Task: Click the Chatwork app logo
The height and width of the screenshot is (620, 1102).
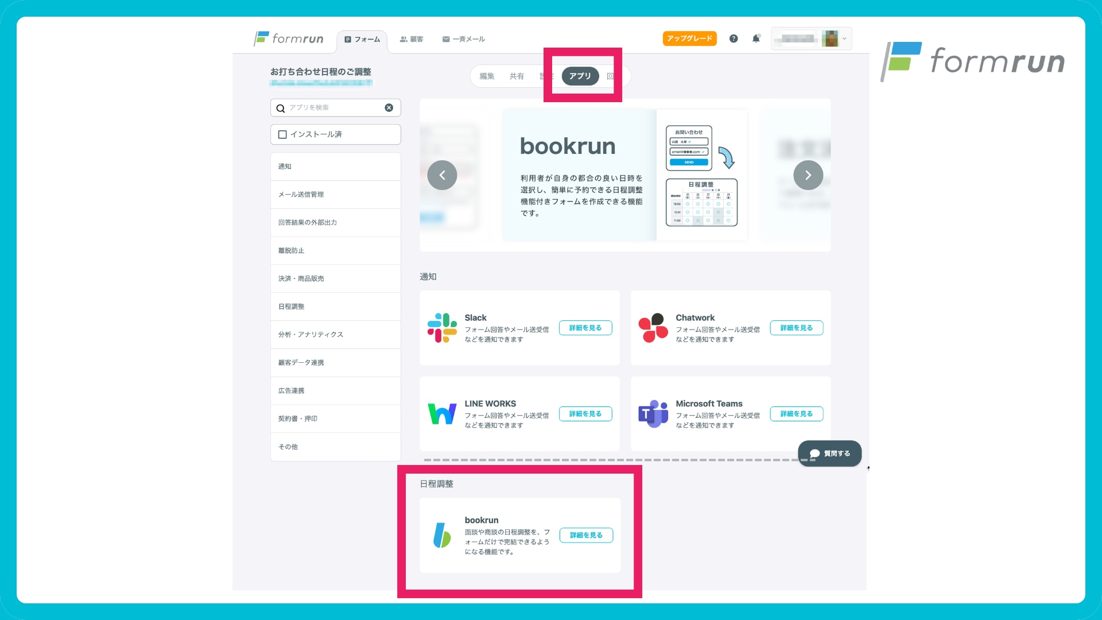Action: pos(653,328)
